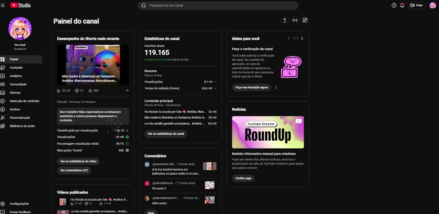Click the check icon beside 59,1%
Screen dimensions: 439x214
pyautogui.click(x=127, y=144)
